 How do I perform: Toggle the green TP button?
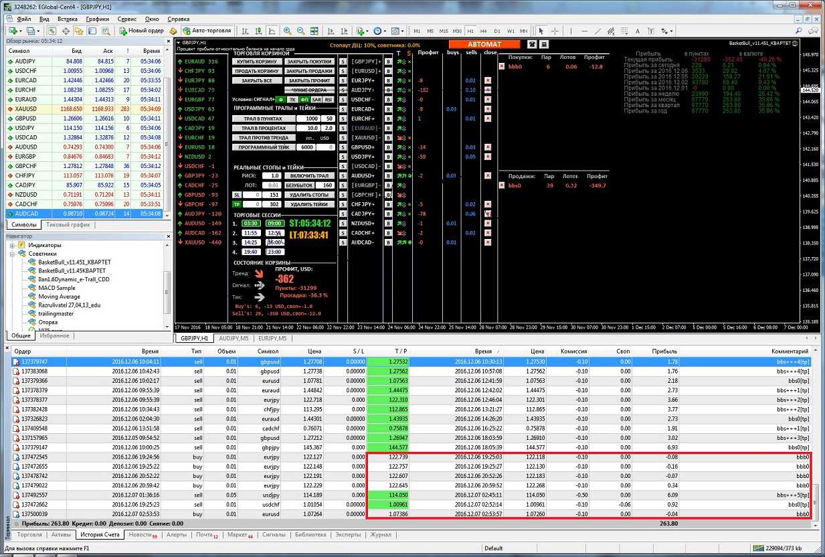click(236, 204)
